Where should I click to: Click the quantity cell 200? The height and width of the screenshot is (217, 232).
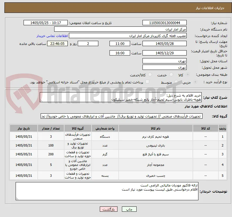click(x=51, y=154)
